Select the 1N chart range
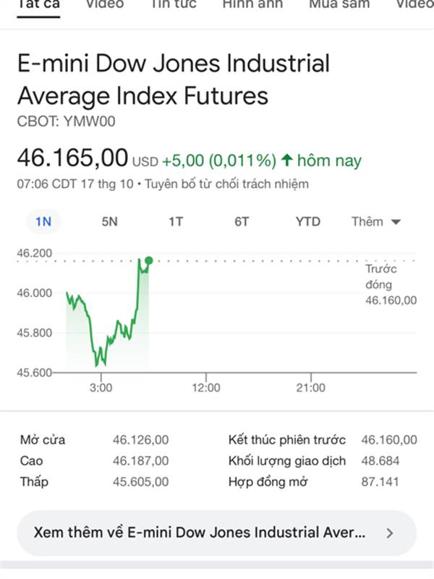Screen dimensions: 434x579 [x=43, y=221]
